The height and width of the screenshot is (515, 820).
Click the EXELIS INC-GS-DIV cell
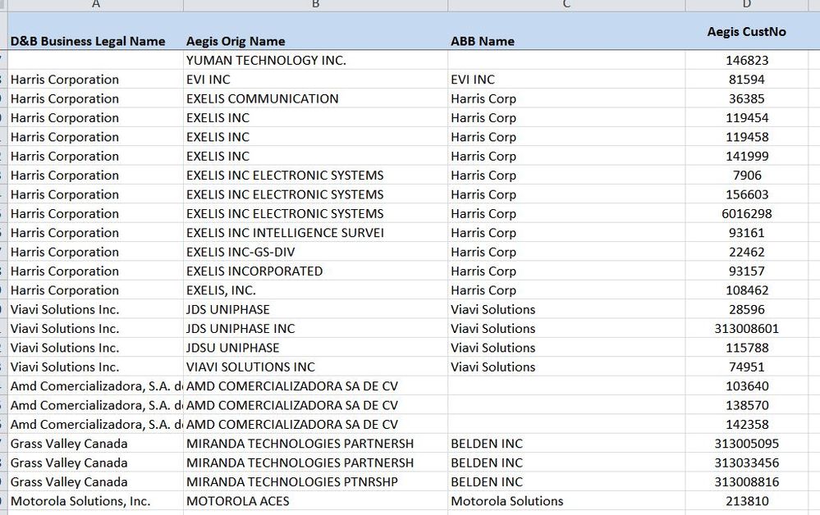315,252
